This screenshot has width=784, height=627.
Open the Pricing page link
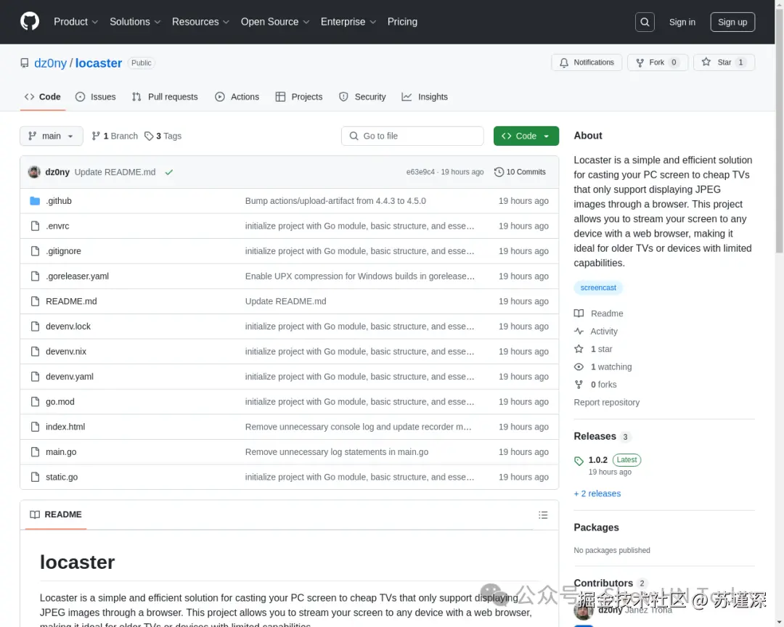402,22
